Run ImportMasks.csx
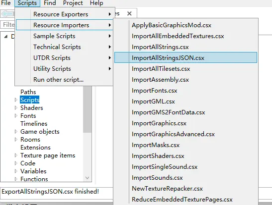The height and width of the screenshot is (205, 272). click(185, 145)
